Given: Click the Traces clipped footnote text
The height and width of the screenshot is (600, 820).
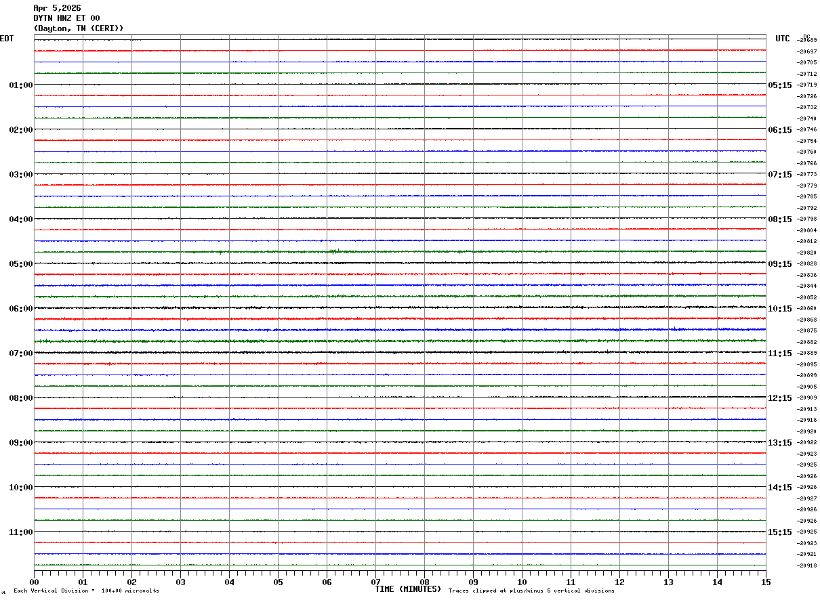Looking at the screenshot, I should (x=531, y=591).
